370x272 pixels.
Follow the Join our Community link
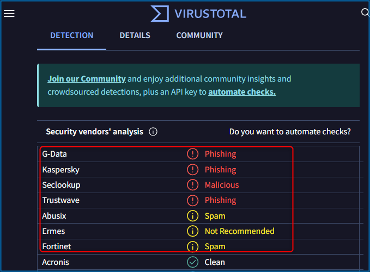coord(87,79)
